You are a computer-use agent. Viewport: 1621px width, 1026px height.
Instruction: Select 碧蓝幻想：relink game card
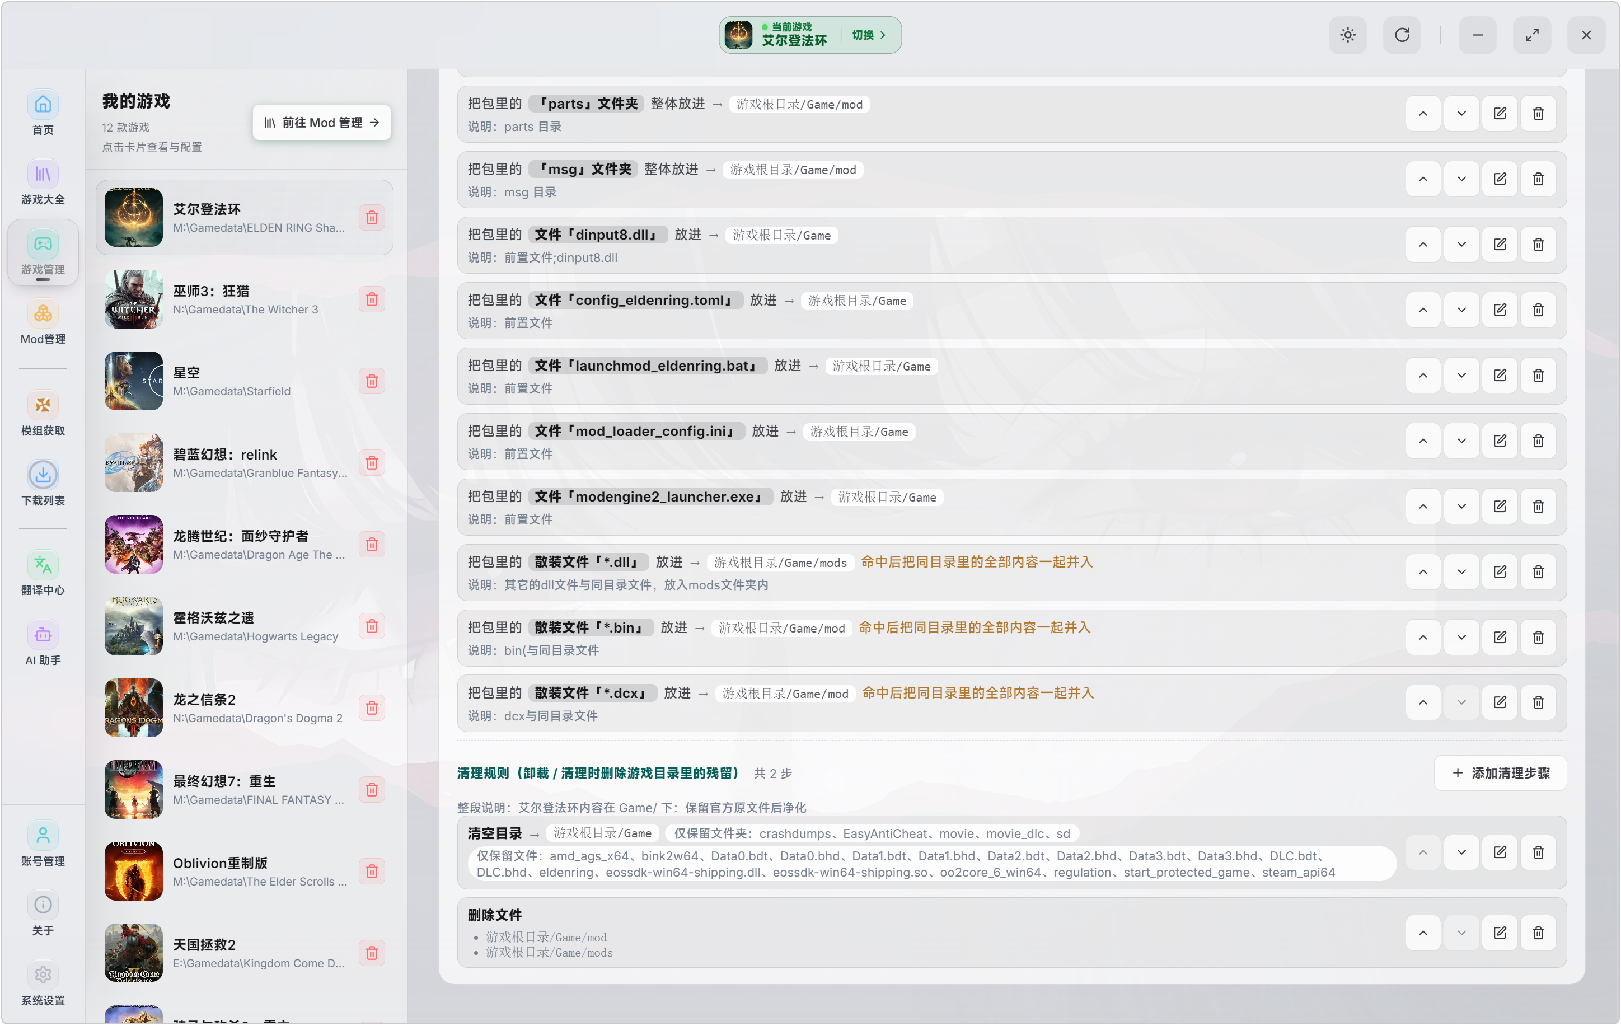[x=245, y=462]
